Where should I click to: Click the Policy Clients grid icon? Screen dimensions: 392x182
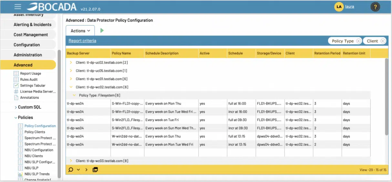(20, 132)
